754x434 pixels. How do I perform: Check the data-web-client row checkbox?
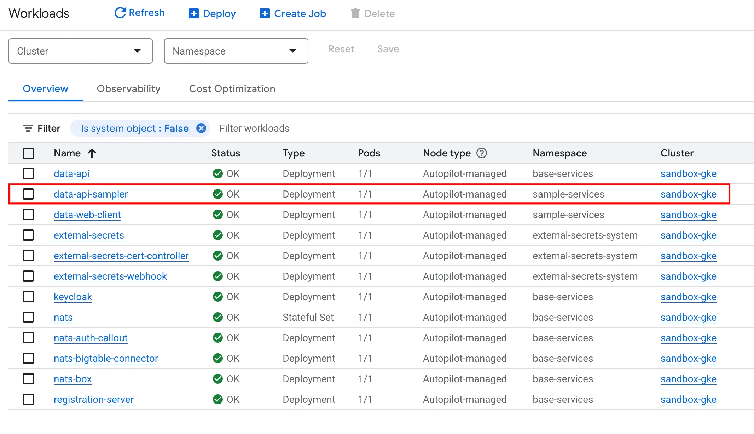[x=28, y=215]
